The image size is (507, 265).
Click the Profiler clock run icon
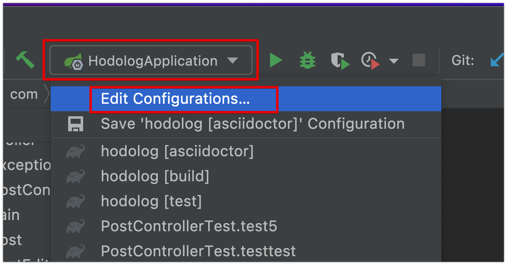coord(370,61)
